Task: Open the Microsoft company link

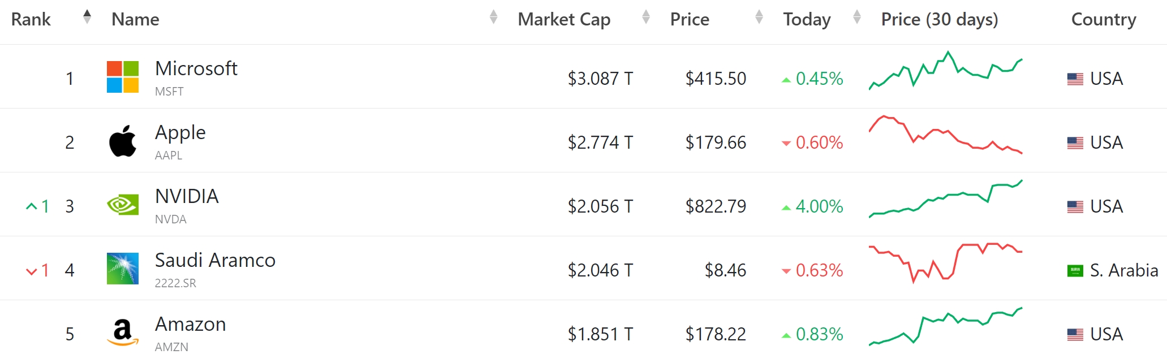Action: [x=196, y=68]
